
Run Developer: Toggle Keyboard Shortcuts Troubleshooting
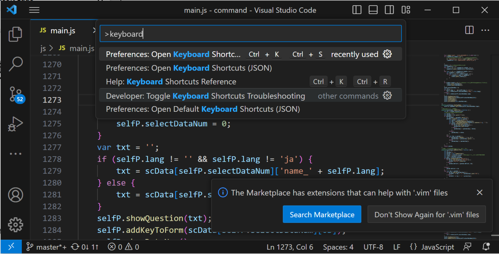(x=250, y=96)
